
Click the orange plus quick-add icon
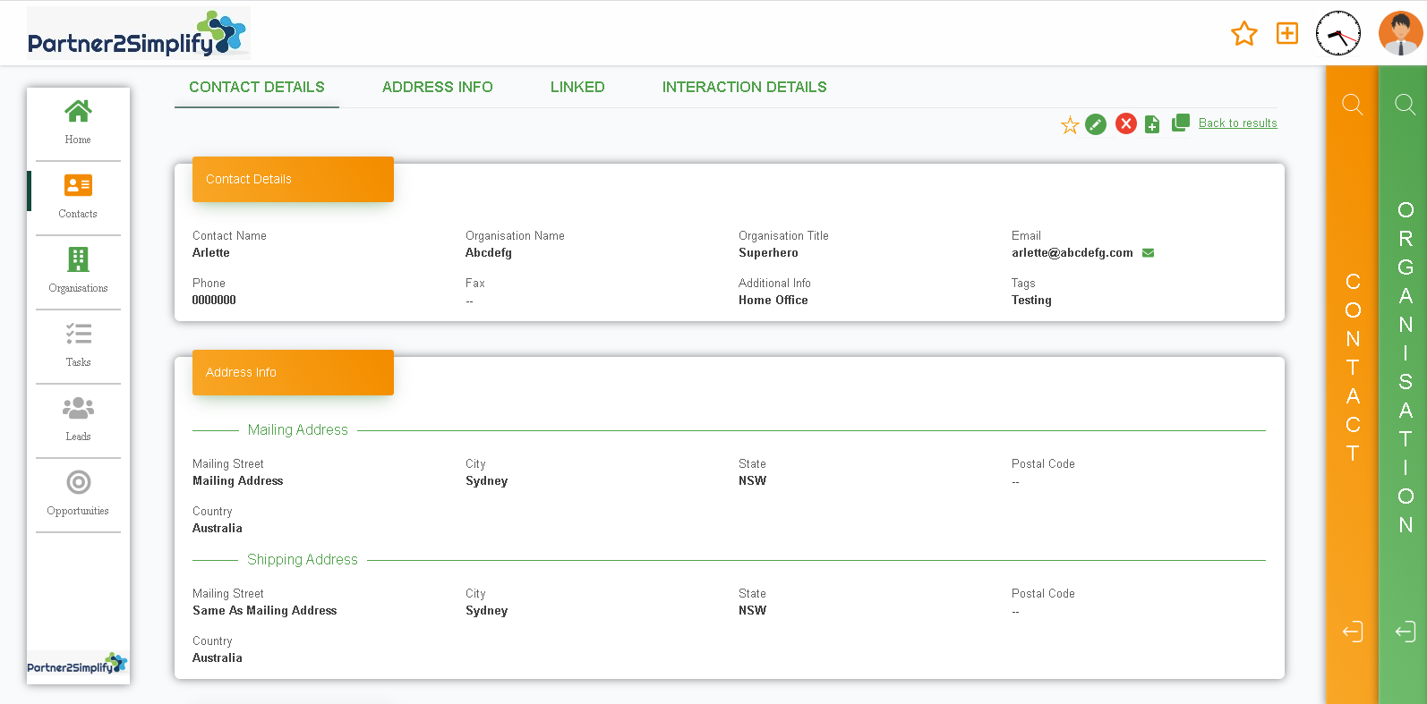[x=1286, y=34]
